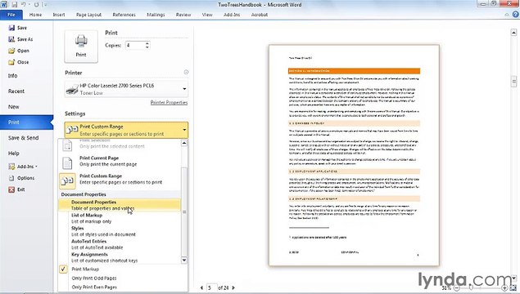Choose Key Assignments print option
Viewport: 520px width, 294px height.
[x=120, y=257]
